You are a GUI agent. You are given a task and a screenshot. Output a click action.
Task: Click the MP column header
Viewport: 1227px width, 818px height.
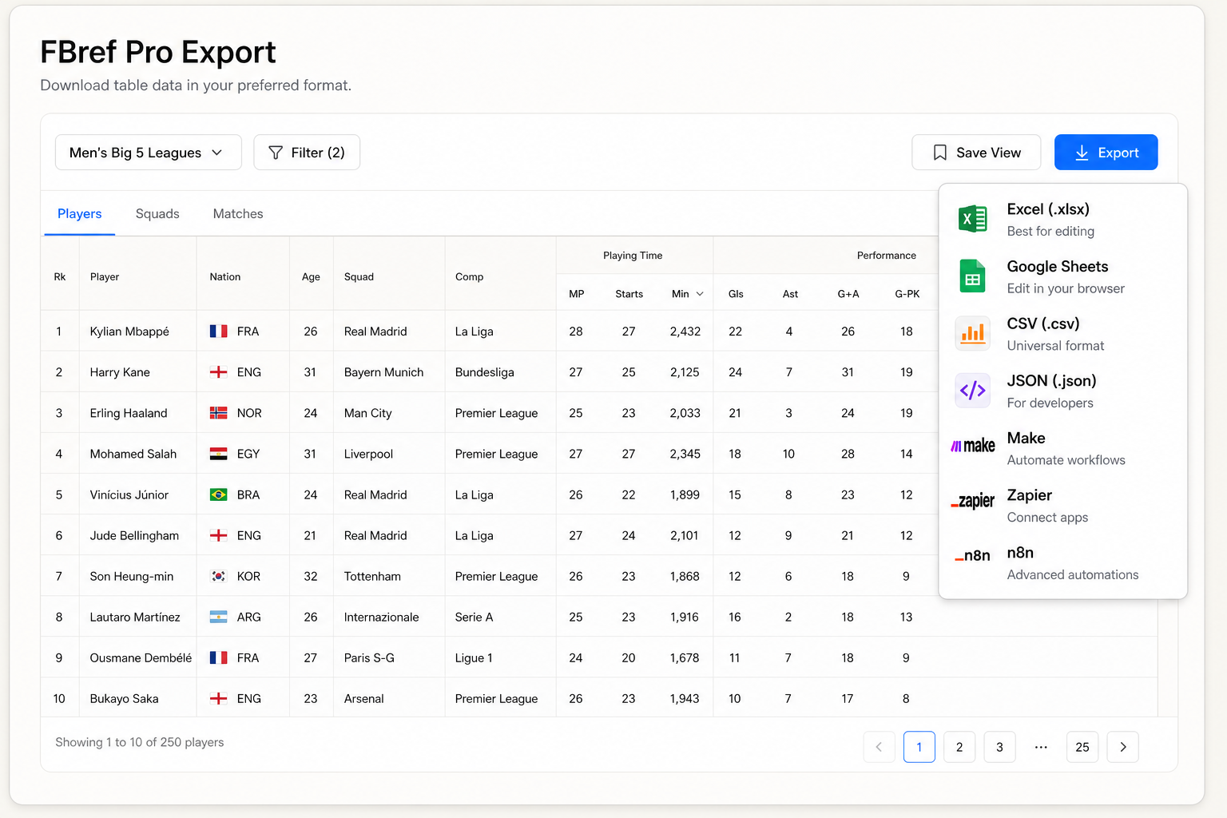pos(577,294)
